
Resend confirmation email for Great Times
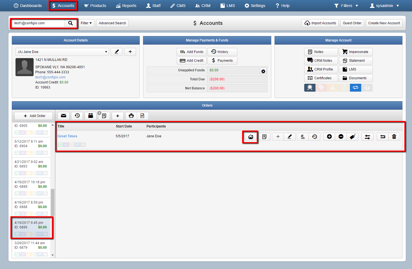pyautogui.click(x=251, y=137)
